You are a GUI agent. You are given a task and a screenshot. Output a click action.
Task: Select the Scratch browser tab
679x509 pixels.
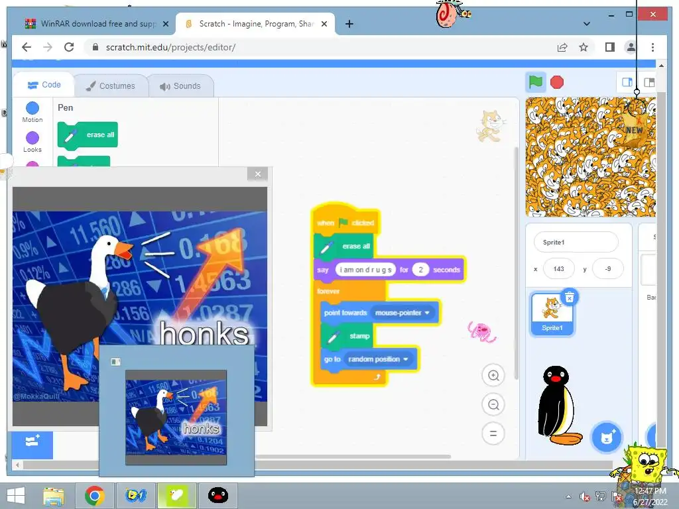point(257,24)
